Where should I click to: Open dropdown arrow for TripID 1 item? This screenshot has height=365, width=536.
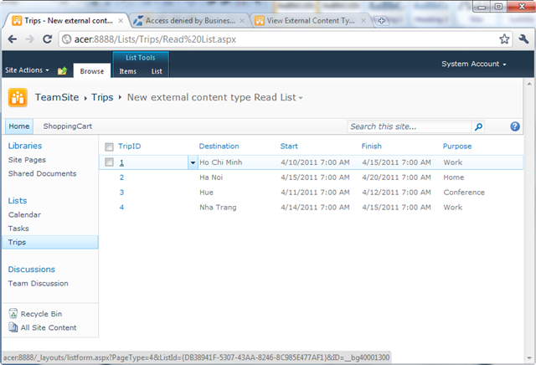pos(193,162)
